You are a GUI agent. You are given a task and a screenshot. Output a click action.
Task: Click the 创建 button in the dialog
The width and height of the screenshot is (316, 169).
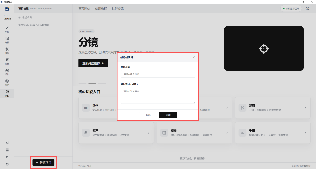point(168,115)
